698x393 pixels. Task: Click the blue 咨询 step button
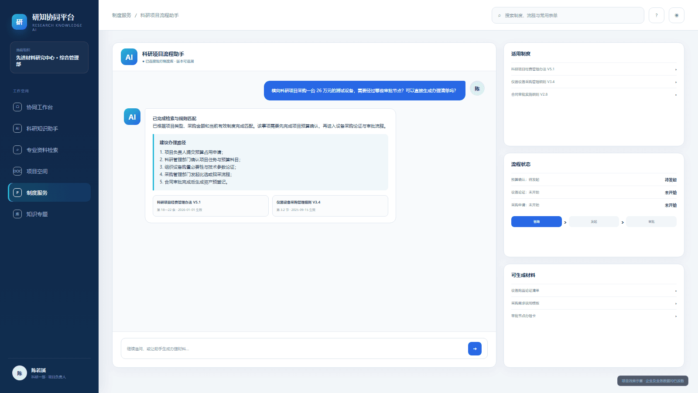(536, 222)
